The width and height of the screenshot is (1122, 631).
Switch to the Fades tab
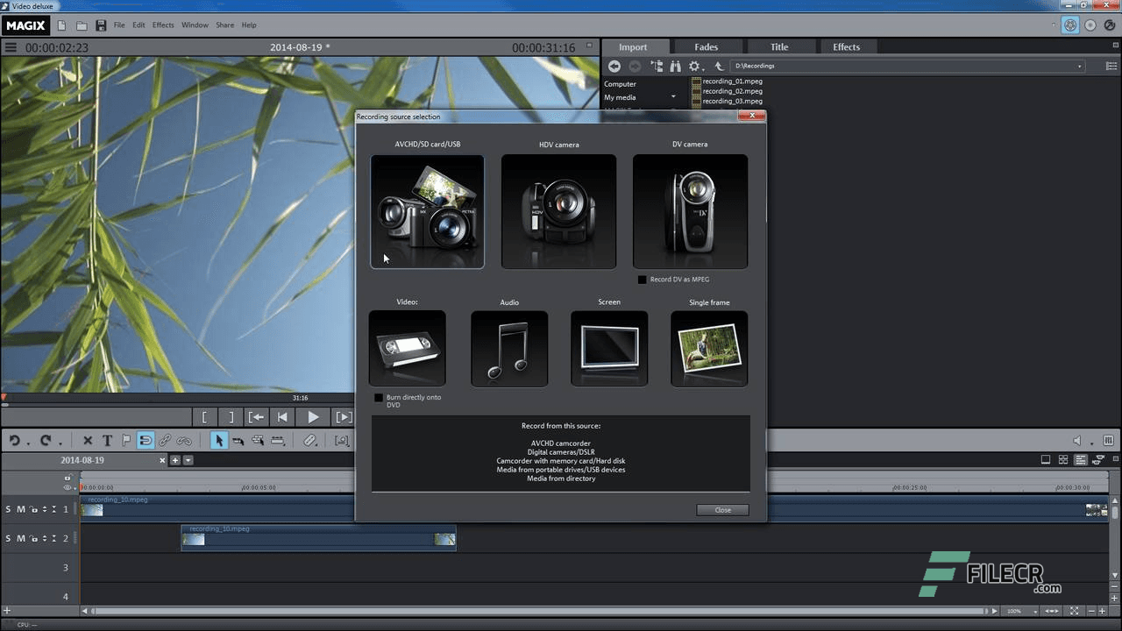tap(706, 46)
